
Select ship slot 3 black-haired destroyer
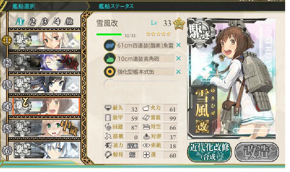click(47, 85)
